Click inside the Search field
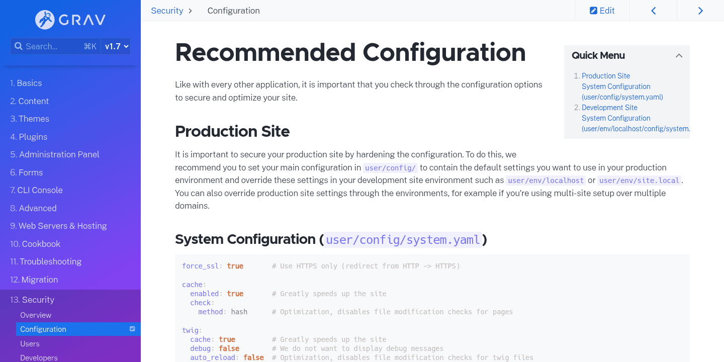 (55, 46)
